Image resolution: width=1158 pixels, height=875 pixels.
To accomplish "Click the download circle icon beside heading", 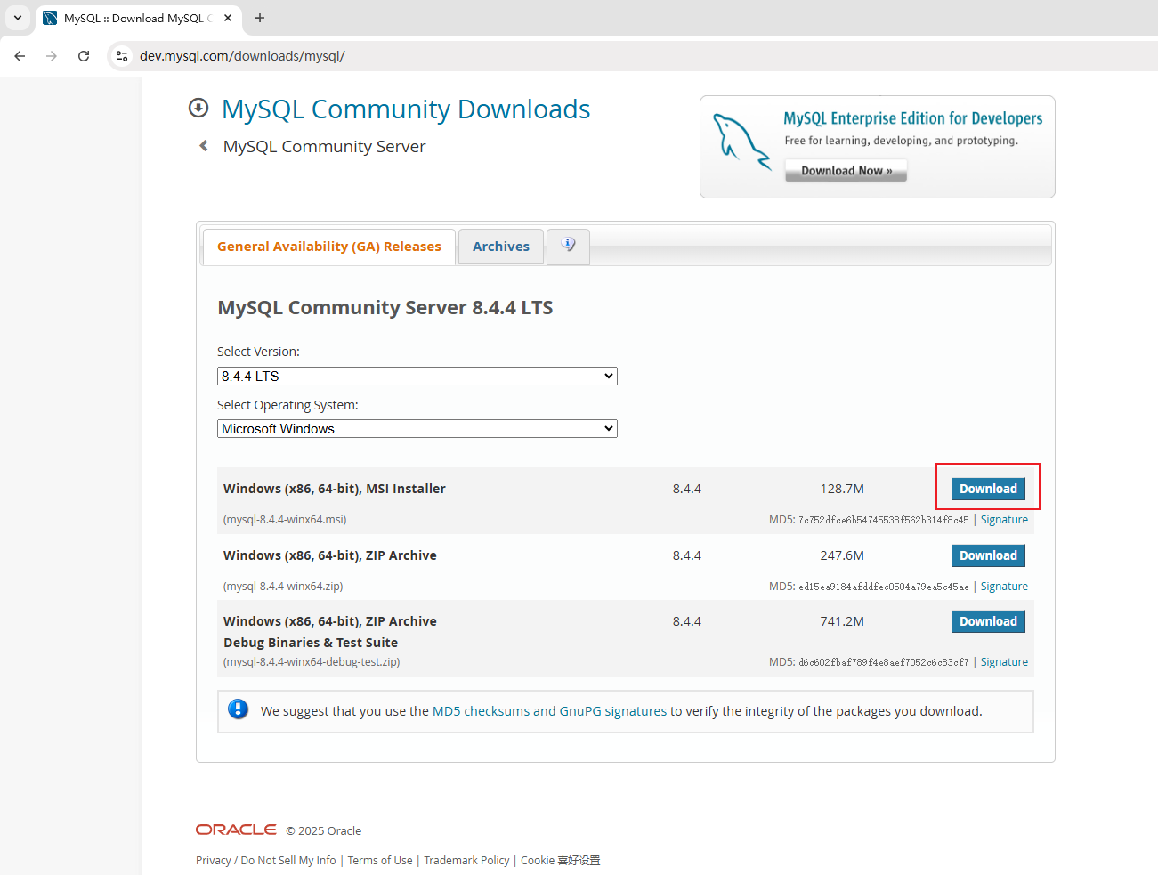I will pos(198,108).
